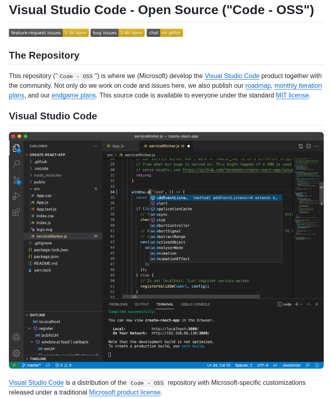Click the open changes icon in editor toolbar
The height and width of the screenshot is (399, 331).
pyautogui.click(x=301, y=146)
